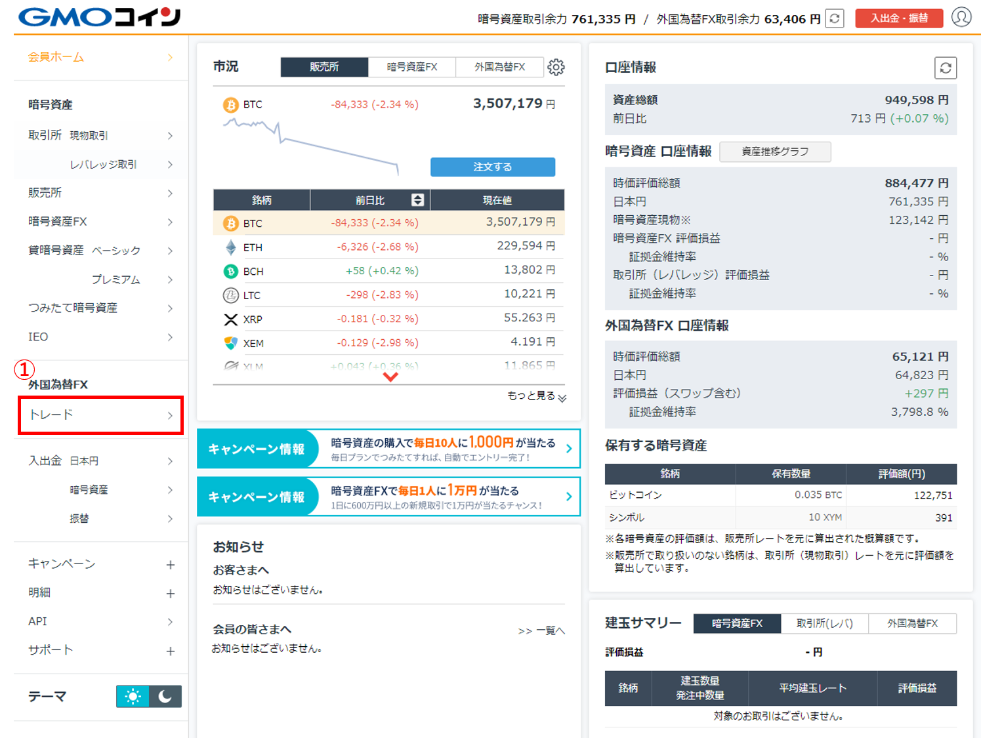Refresh the 口座情報 panel

[x=945, y=68]
